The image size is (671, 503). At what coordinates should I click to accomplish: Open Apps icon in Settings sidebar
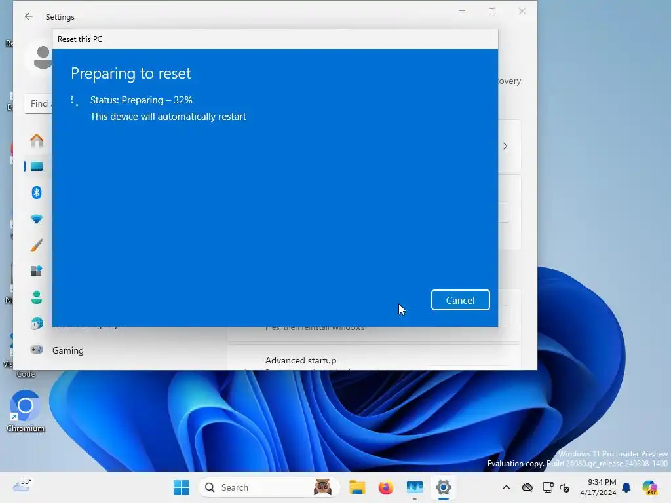coord(37,270)
